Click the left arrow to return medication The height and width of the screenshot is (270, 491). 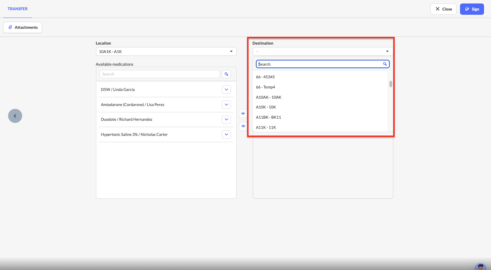(x=243, y=126)
